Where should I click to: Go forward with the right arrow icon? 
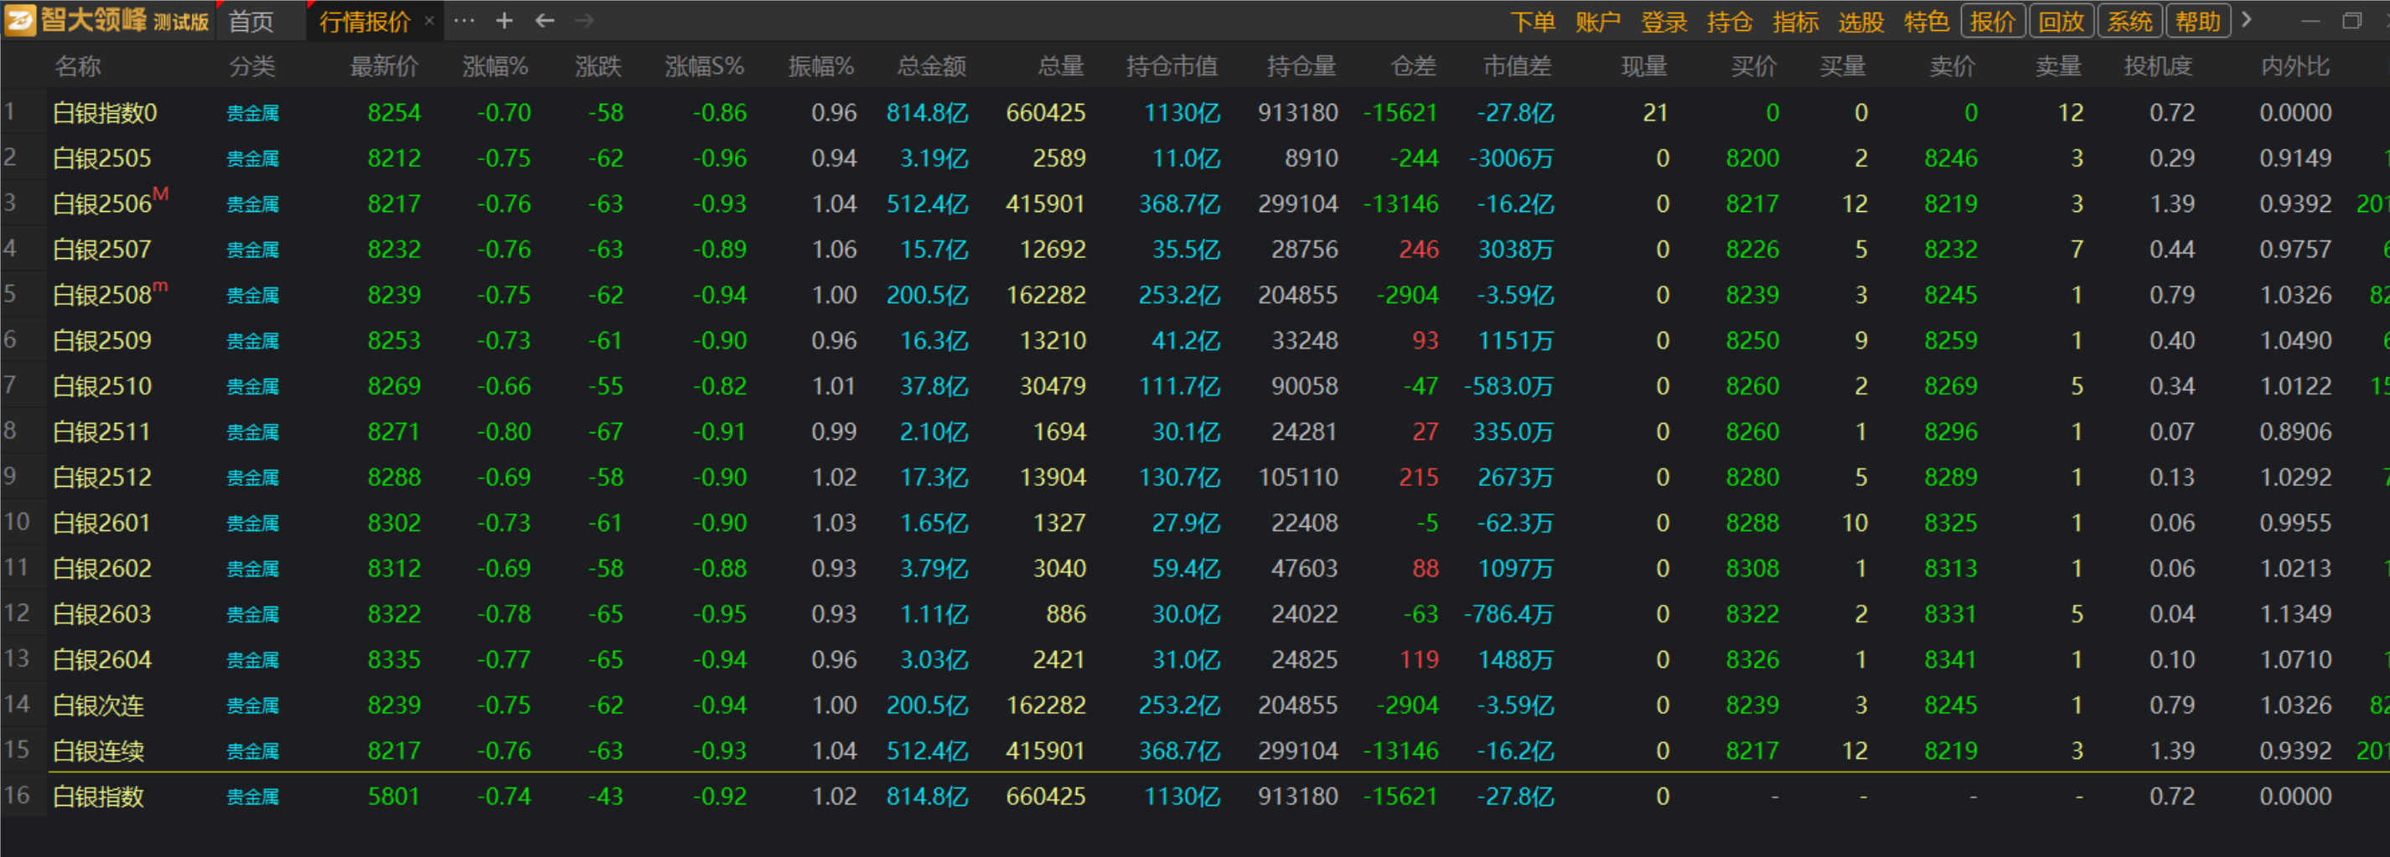point(585,20)
